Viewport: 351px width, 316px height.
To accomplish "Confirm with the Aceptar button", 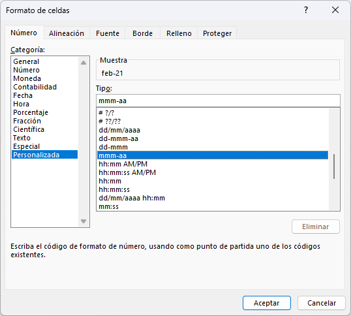I will 267,303.
